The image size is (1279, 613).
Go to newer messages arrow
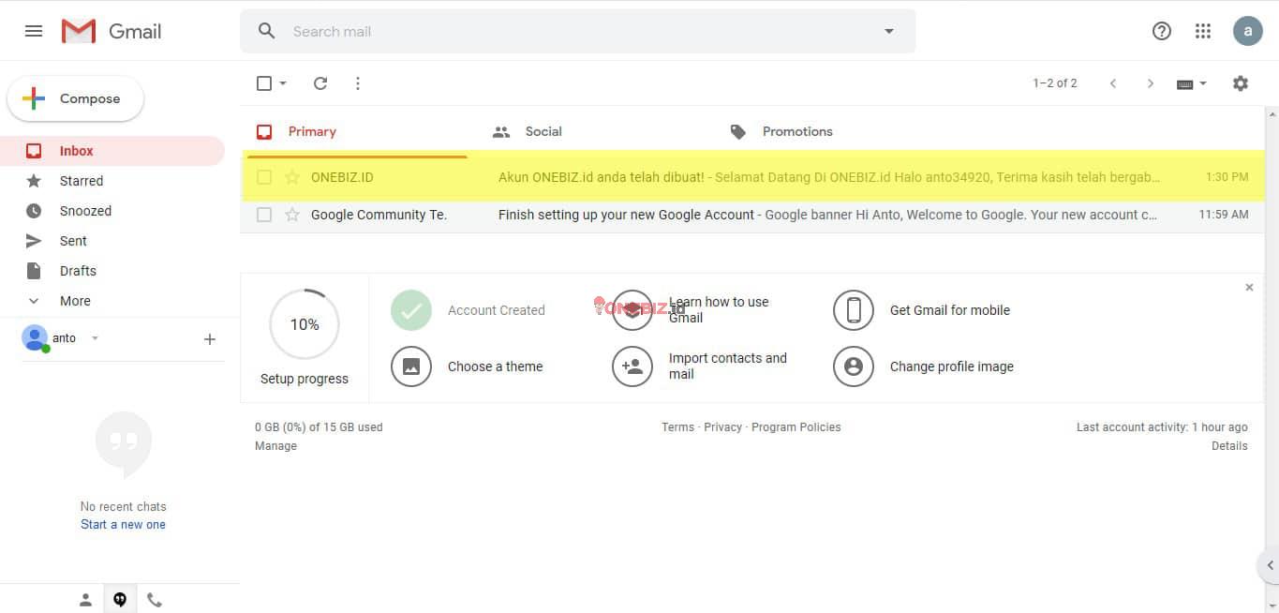pyautogui.click(x=1113, y=83)
